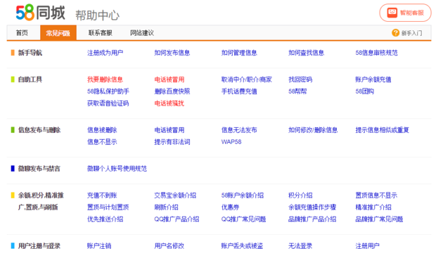Screen dimensions: 436x258
Task: Open the WAP58 link
Action: (231, 142)
